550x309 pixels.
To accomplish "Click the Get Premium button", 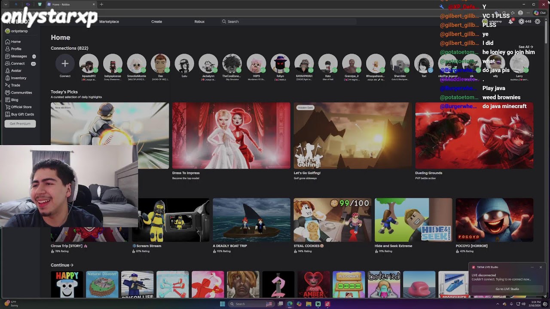I will coord(20,124).
